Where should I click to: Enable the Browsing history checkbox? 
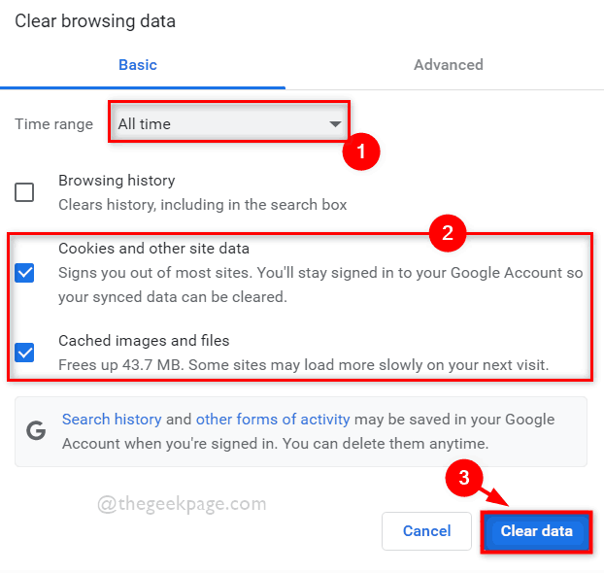pyautogui.click(x=25, y=192)
